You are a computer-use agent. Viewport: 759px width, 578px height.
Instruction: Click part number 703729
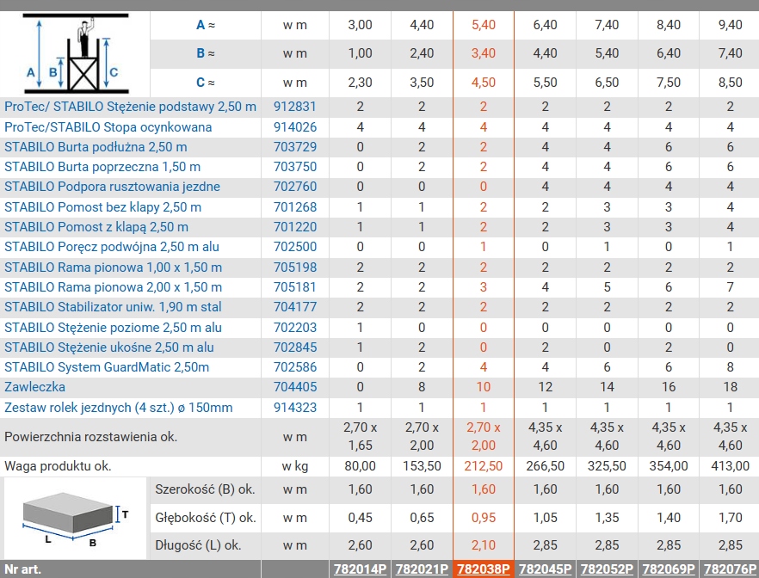point(295,147)
